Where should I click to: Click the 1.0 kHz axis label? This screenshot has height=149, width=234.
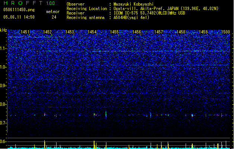[x=3, y=67]
